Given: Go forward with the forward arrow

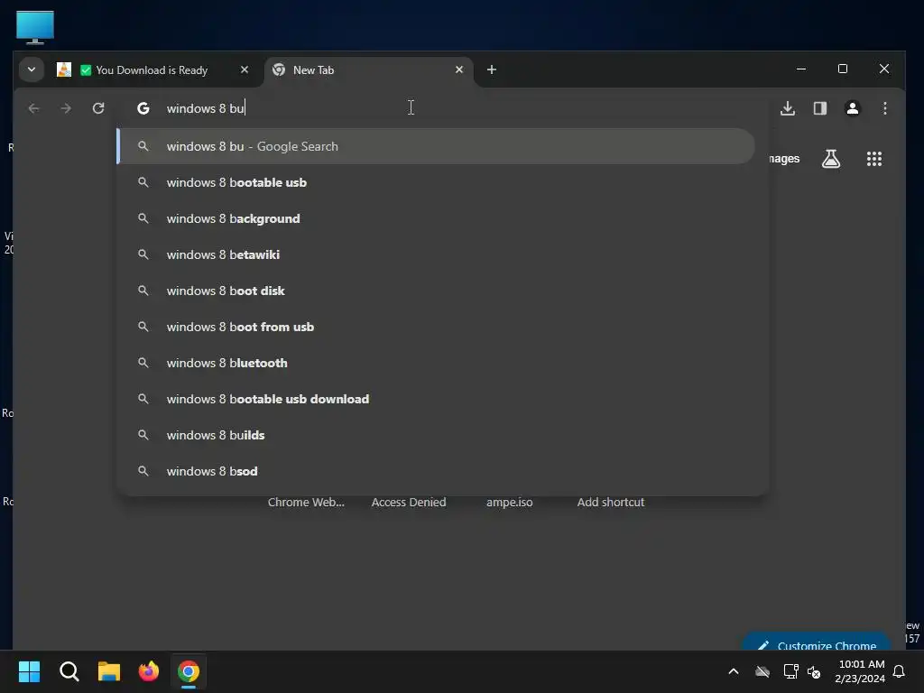Looking at the screenshot, I should (x=66, y=108).
